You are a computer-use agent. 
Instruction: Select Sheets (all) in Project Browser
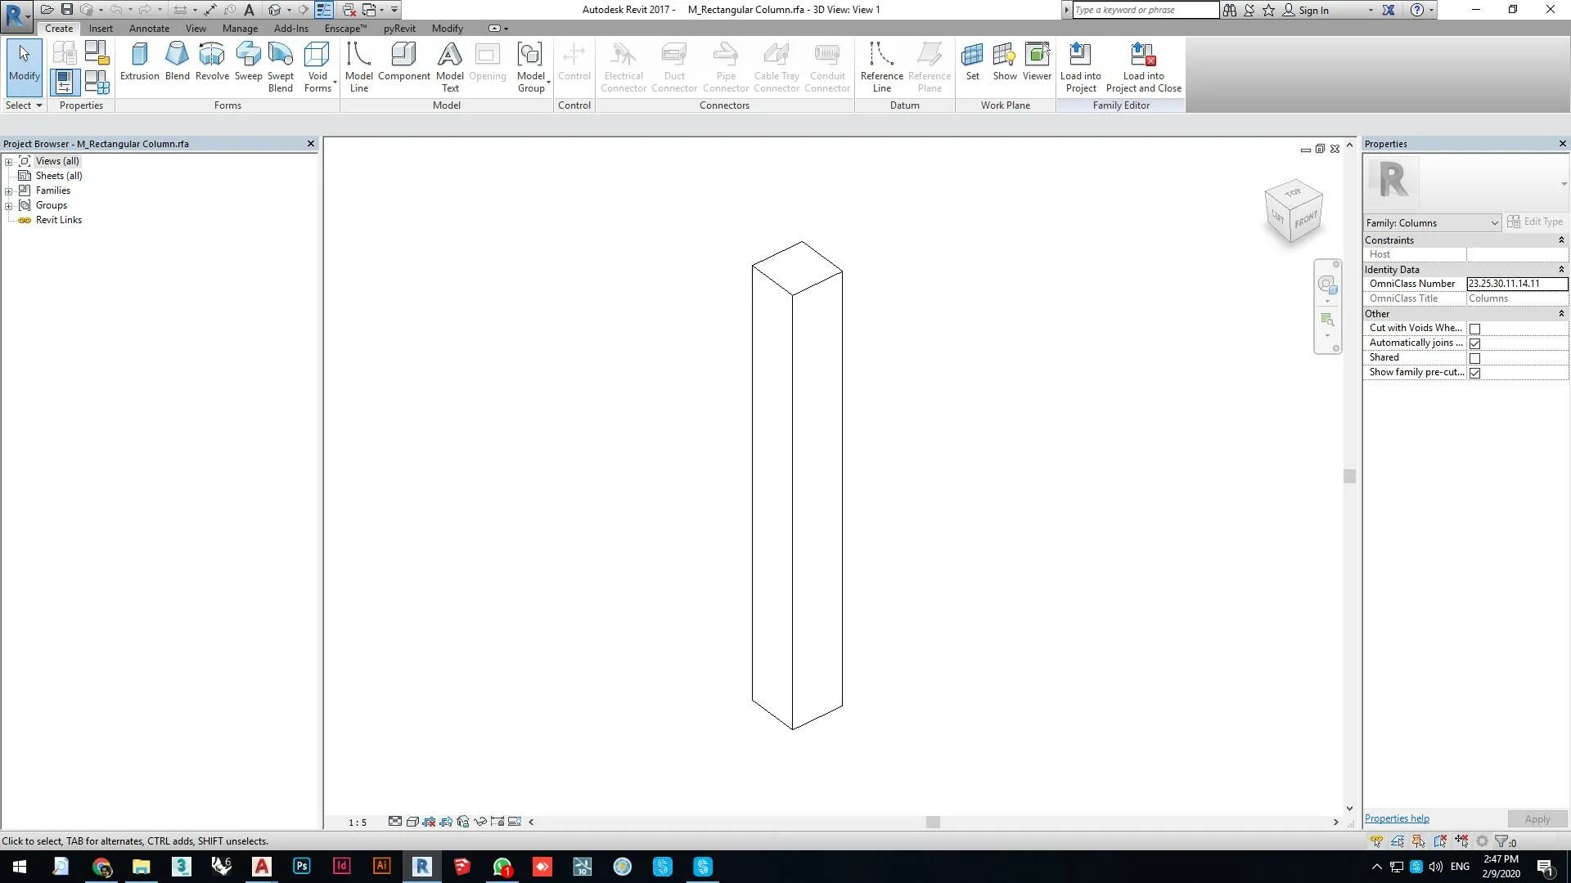coord(58,176)
